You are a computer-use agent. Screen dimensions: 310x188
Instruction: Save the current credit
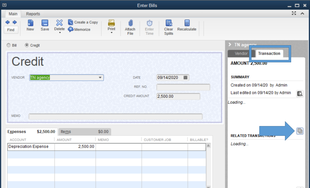tap(45, 25)
